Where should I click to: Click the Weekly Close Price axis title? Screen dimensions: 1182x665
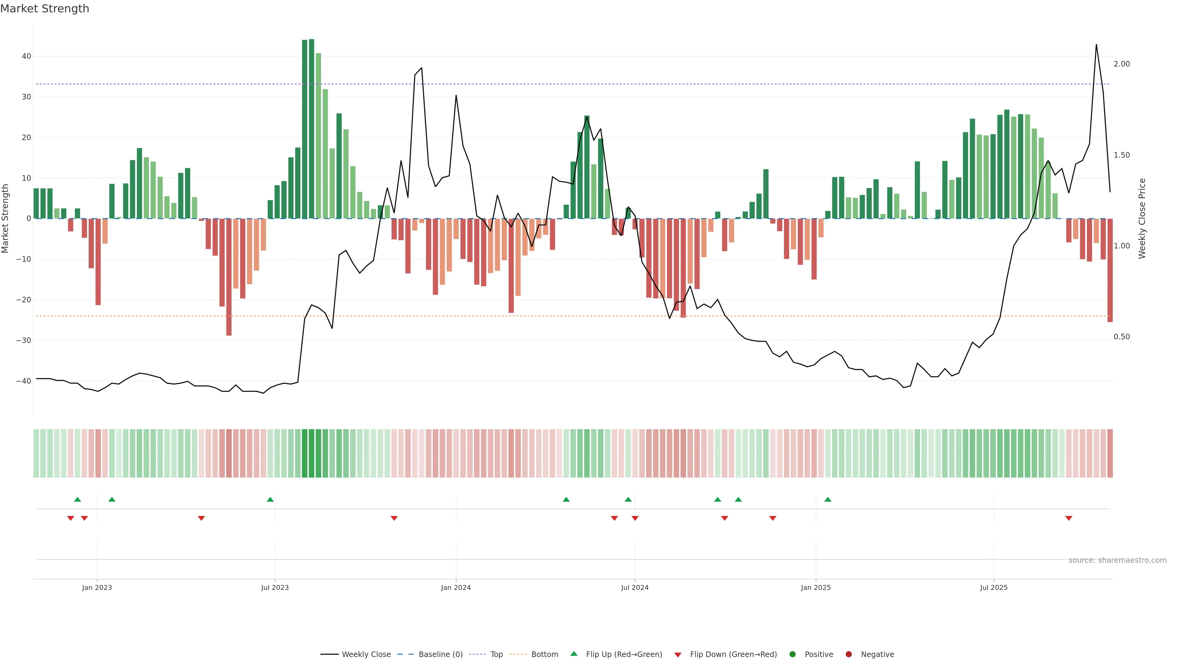pyautogui.click(x=1142, y=219)
